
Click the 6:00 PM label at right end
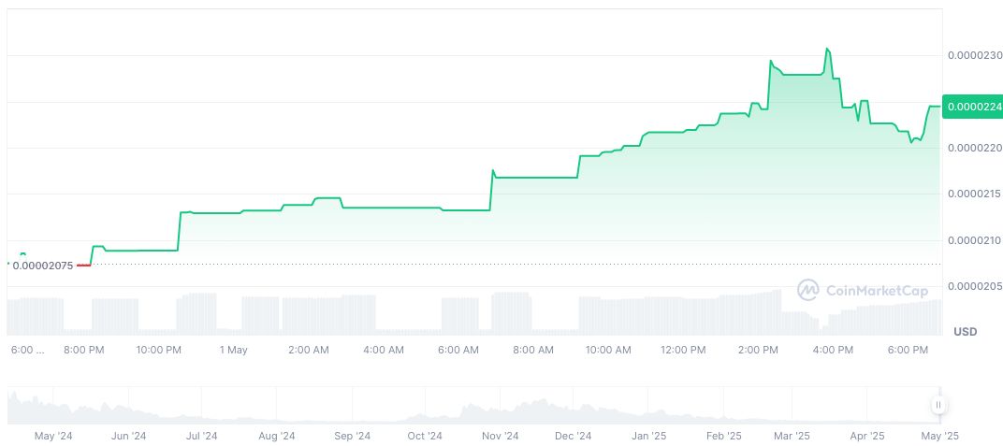pyautogui.click(x=907, y=350)
